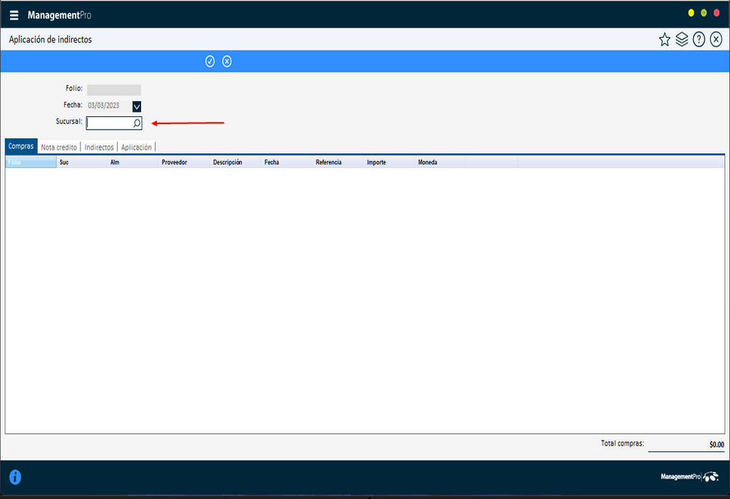
Task: Open the stacked layers icon
Action: [x=682, y=40]
